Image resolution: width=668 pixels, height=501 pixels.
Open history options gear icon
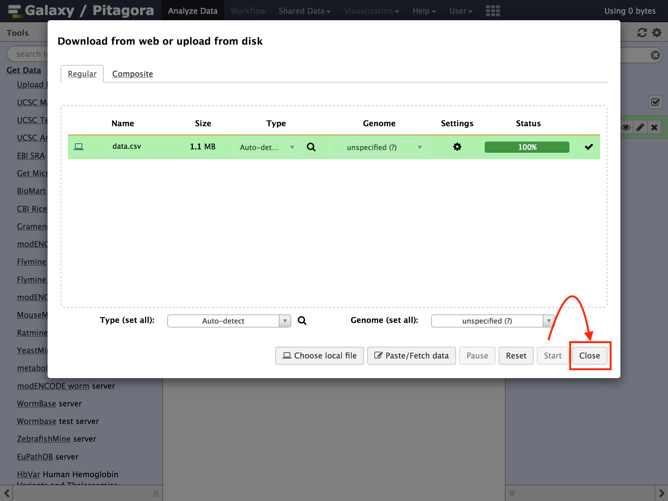point(657,33)
